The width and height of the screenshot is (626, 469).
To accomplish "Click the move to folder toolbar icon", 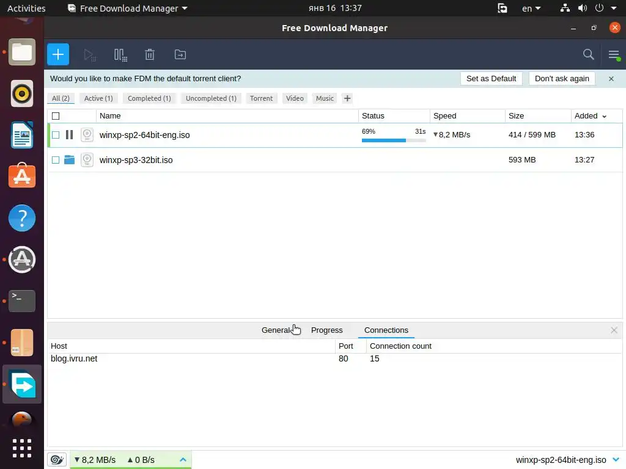I will tap(180, 54).
